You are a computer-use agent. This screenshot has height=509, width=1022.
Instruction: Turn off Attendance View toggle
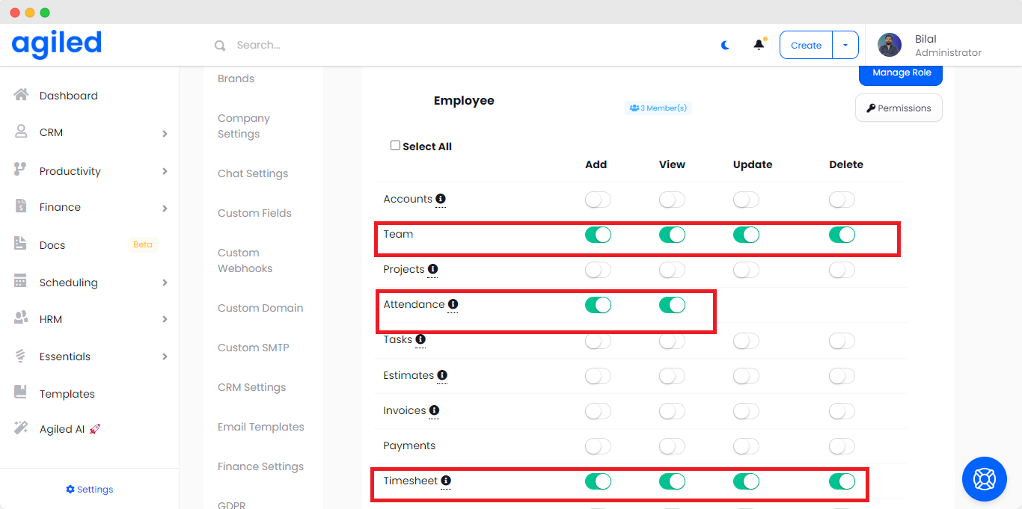tap(672, 305)
